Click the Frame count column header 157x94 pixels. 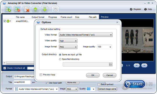[x=66, y=17]
